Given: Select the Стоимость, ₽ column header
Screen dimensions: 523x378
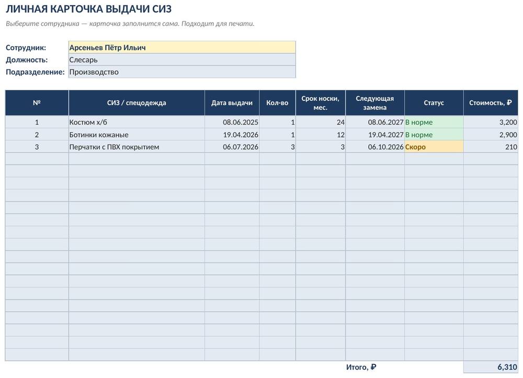Looking at the screenshot, I should pyautogui.click(x=491, y=102).
